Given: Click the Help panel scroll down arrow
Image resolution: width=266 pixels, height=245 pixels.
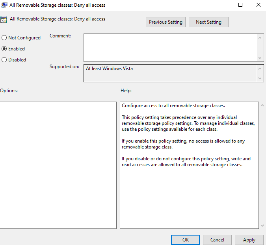Looking at the screenshot, I should click(262, 225).
